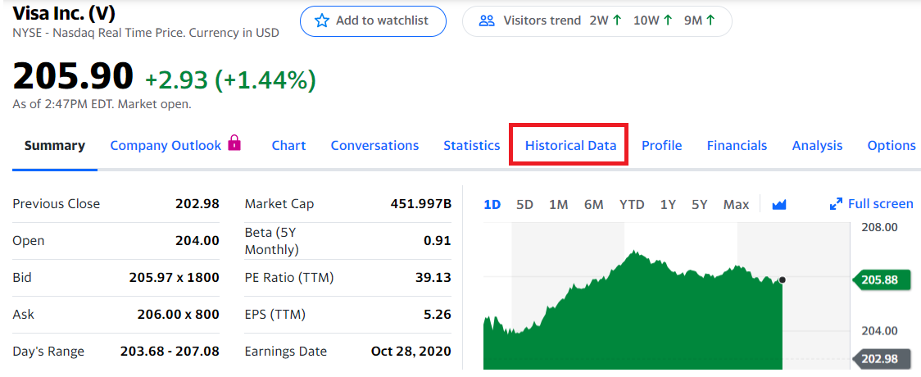View the Financials tab

point(737,146)
